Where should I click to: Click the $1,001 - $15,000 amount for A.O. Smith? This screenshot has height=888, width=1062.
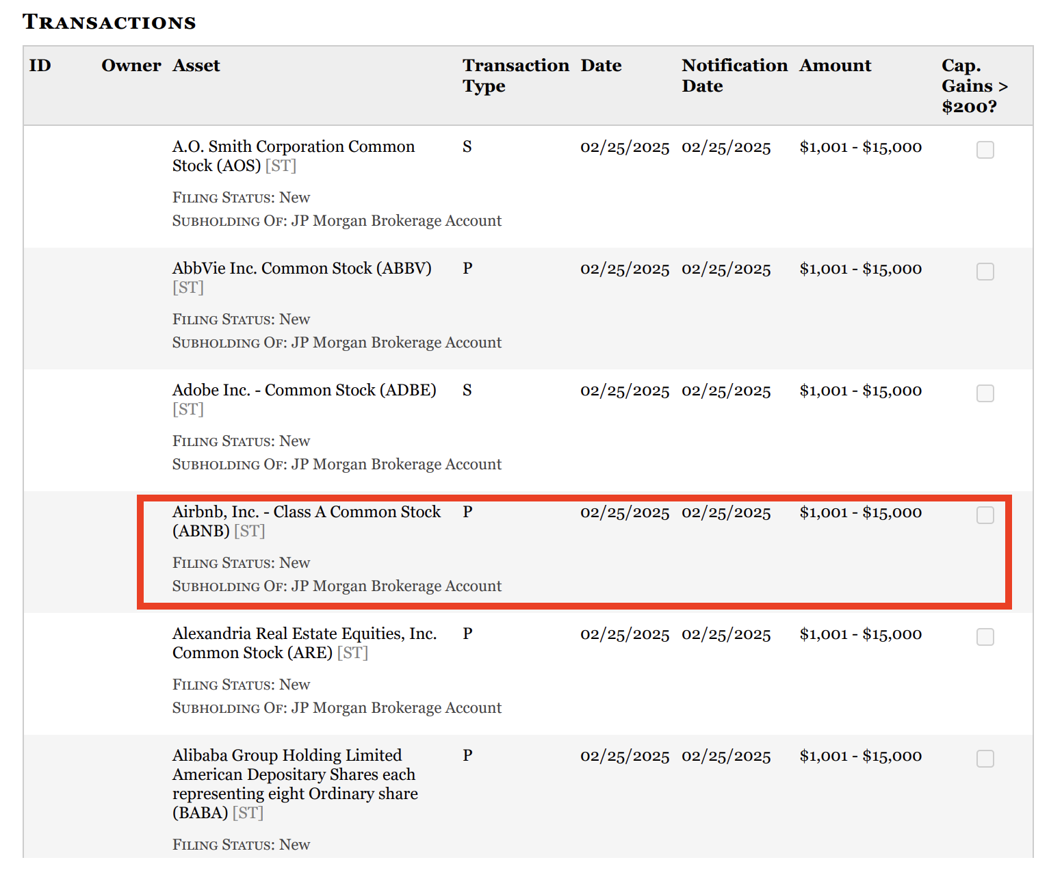click(x=861, y=148)
